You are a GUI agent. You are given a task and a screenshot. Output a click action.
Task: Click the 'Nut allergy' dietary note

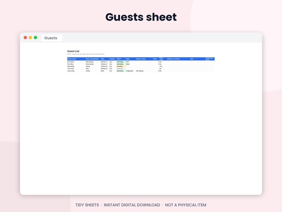pos(140,71)
